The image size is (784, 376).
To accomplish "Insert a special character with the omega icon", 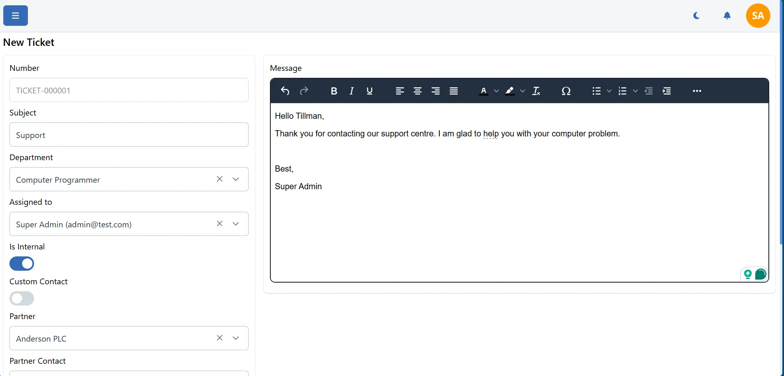I will click(x=566, y=91).
